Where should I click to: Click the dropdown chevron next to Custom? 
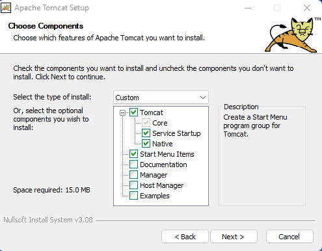pos(203,98)
